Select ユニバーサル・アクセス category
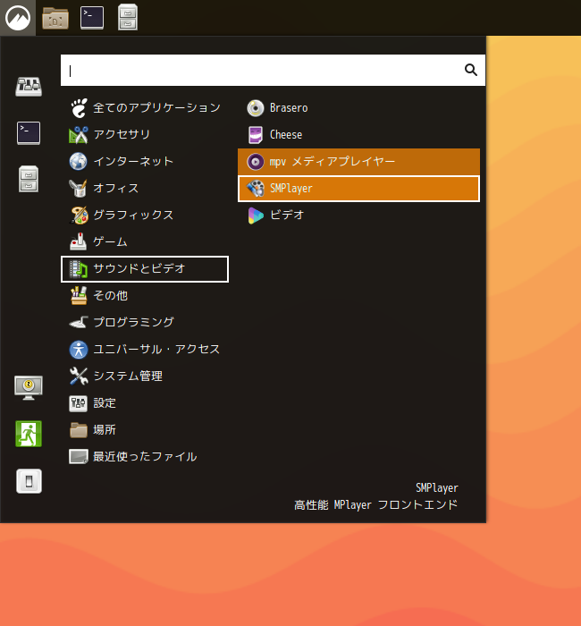Viewport: 581px width, 626px height. (x=145, y=350)
